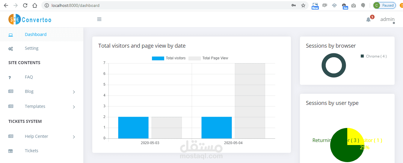The width and height of the screenshot is (403, 163).
Task: Click the Convertoo logo icon
Action: [x=14, y=19]
